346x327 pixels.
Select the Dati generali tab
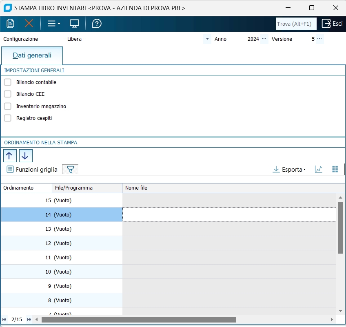[32, 55]
